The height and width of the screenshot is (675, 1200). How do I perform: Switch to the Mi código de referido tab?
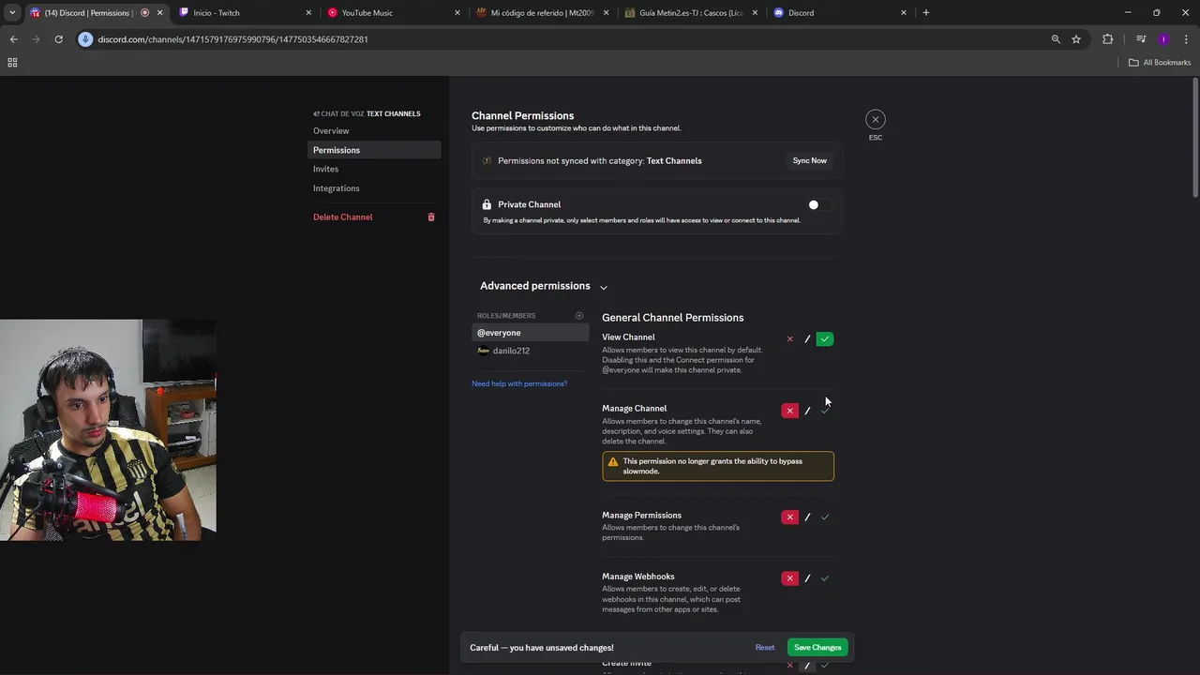point(541,13)
